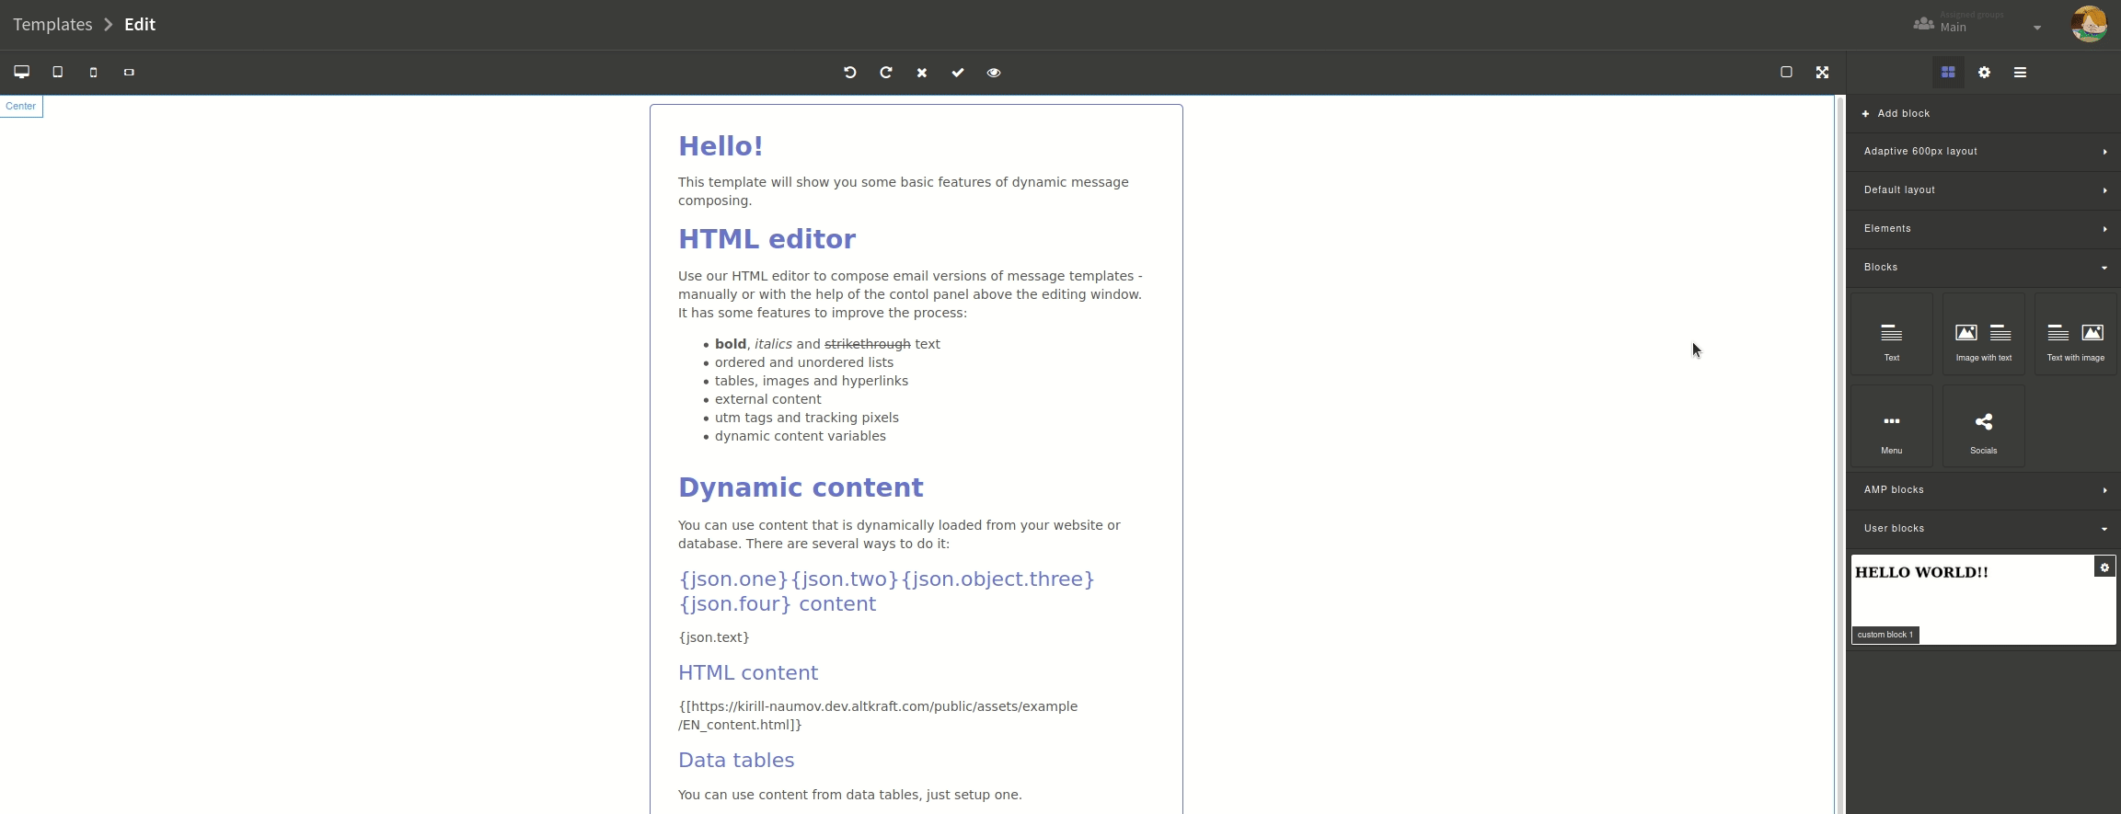Open the user avatar menu
Image resolution: width=2121 pixels, height=814 pixels.
2089,24
